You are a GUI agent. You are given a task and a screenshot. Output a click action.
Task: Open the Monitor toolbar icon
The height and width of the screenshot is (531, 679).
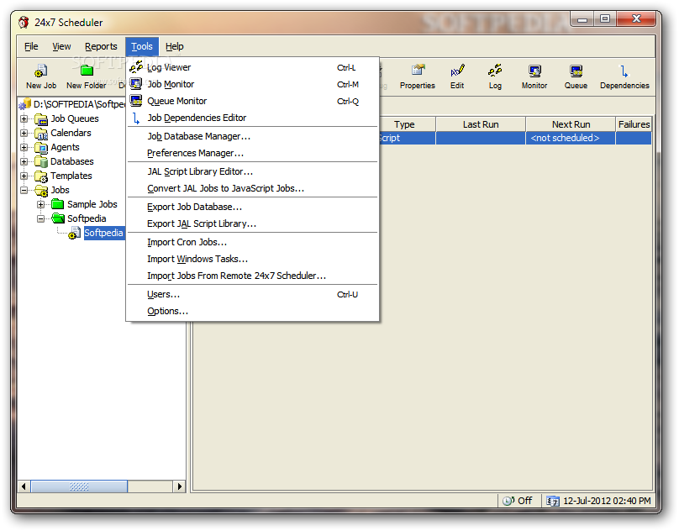click(534, 71)
